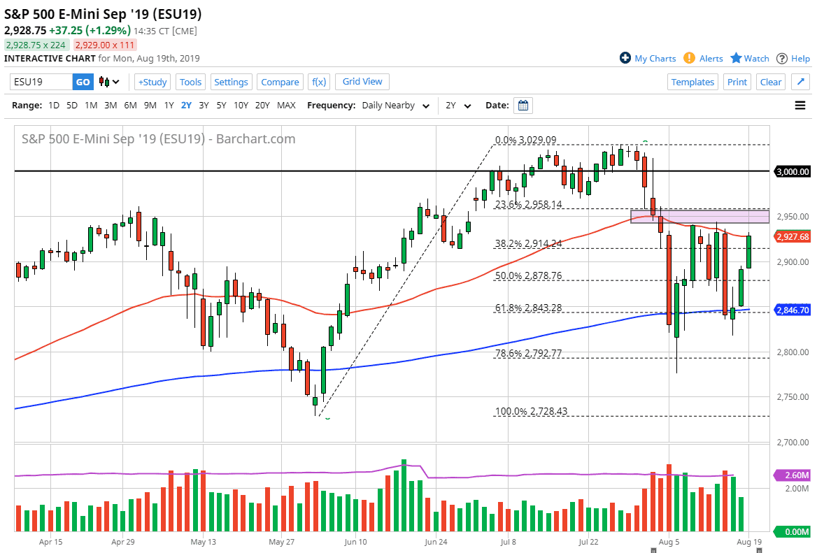This screenshot has height=553, width=817.
Task: Select the MAX range option
Action: coord(286,106)
